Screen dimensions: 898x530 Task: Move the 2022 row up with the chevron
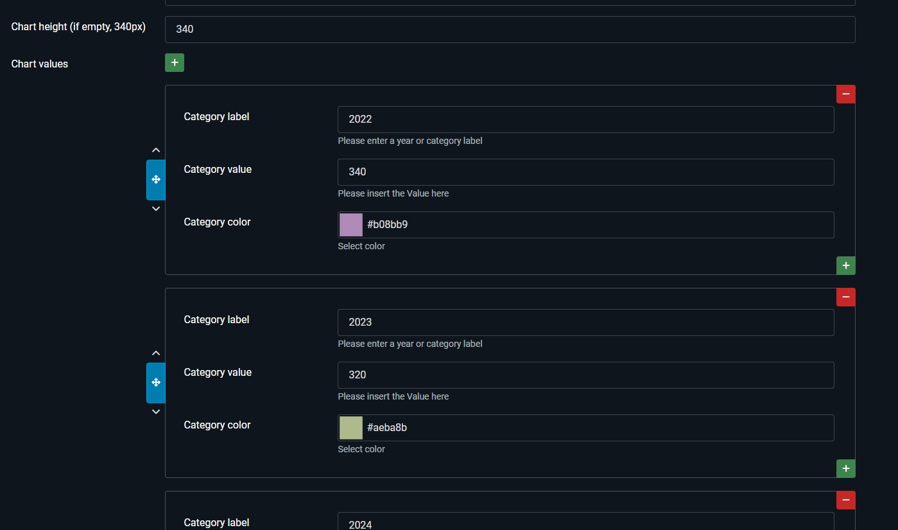click(156, 150)
